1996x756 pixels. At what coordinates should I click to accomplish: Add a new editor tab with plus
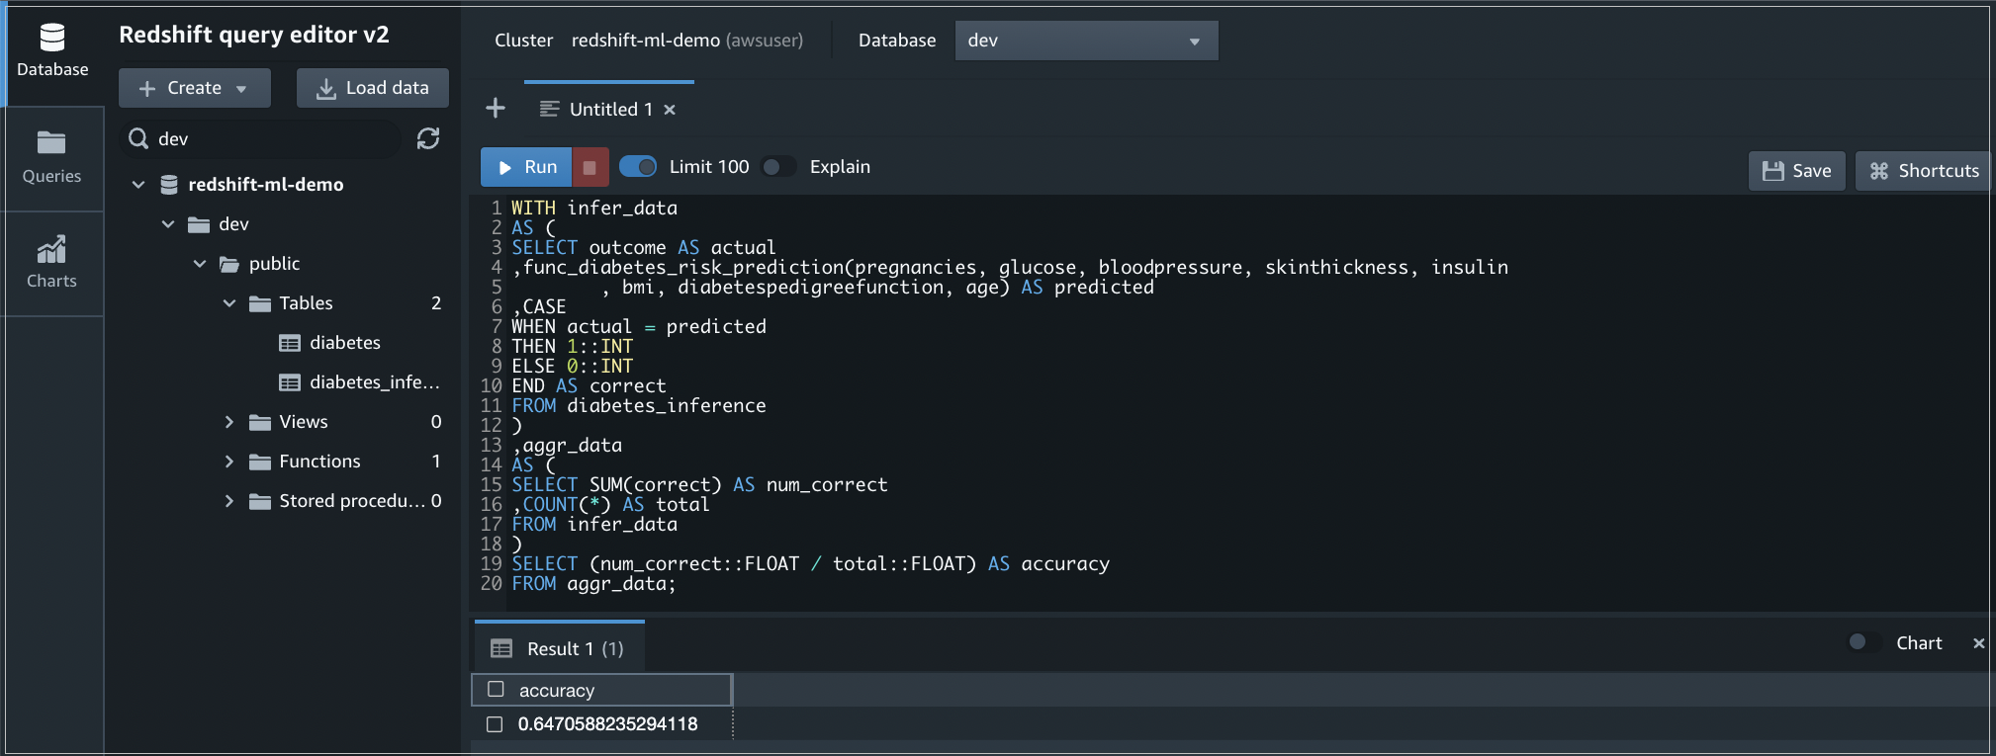[x=496, y=109]
